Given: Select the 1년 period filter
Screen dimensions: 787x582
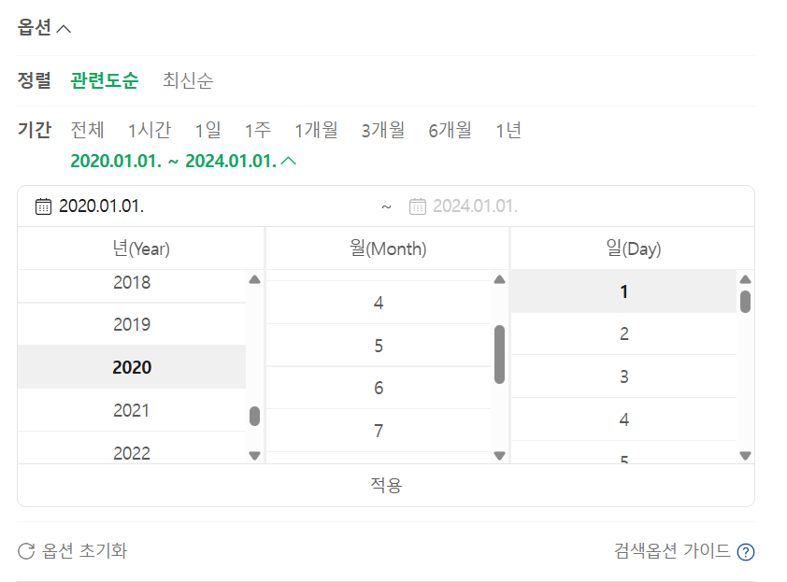Looking at the screenshot, I should pos(508,130).
